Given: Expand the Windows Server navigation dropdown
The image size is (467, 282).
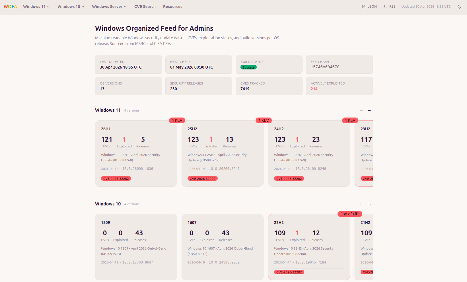Looking at the screenshot, I should tap(109, 7).
